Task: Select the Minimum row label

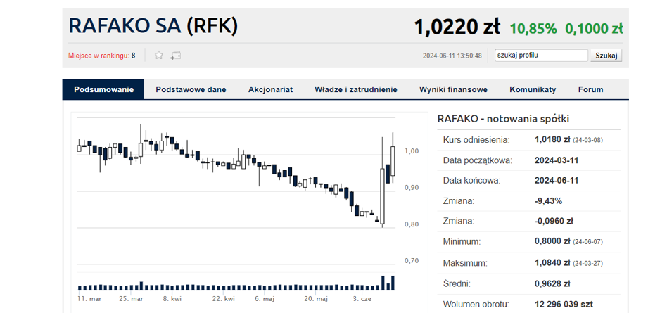Action: click(x=462, y=241)
